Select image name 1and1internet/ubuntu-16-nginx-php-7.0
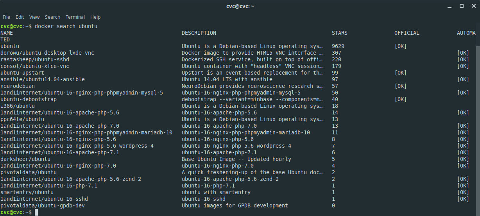Image resolution: width=480 pixels, height=216 pixels. point(58,166)
